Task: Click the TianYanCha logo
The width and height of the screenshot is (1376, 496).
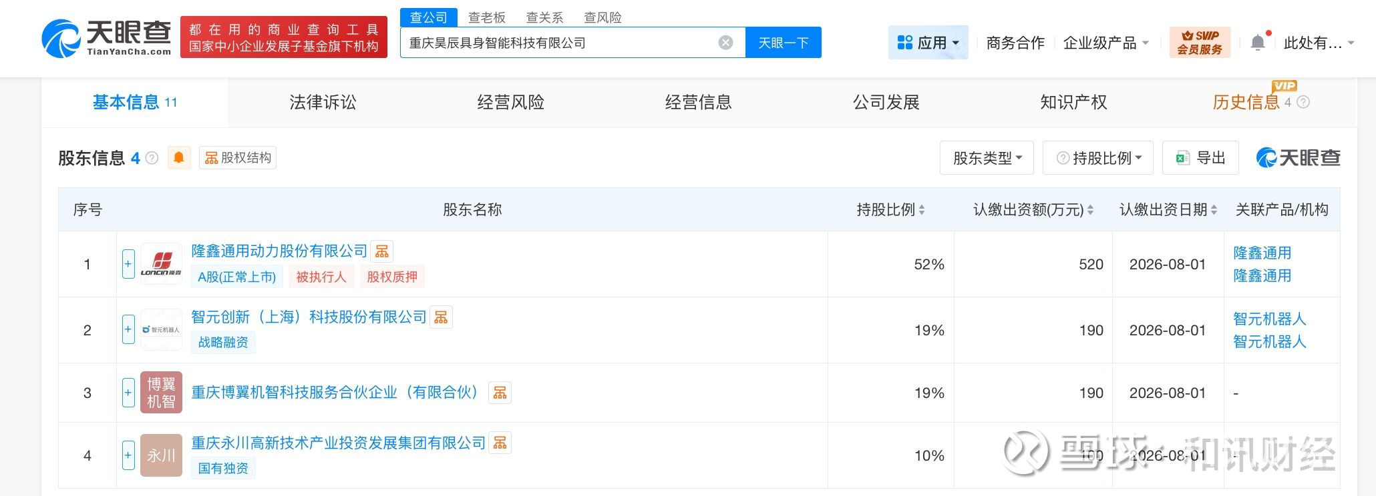Action: [107, 37]
